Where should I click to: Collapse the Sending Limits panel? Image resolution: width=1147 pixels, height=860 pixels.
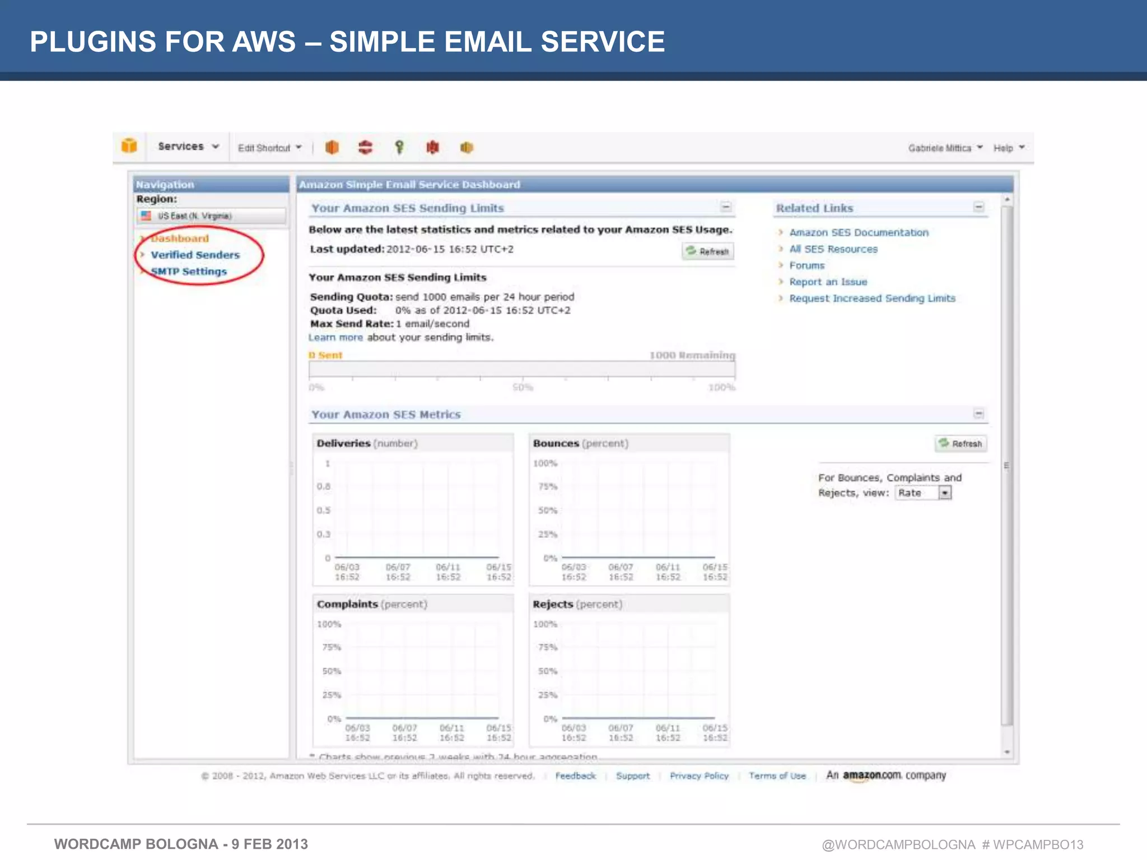tap(726, 207)
